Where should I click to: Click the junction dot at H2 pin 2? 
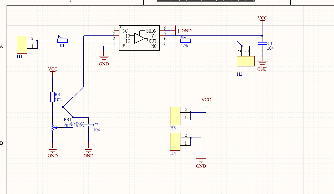coord(242,46)
